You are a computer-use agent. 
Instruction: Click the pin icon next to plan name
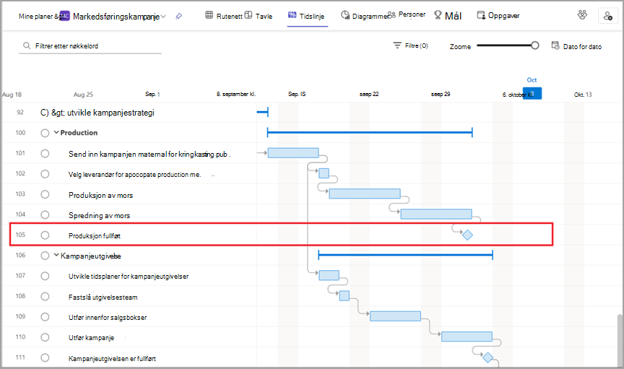178,17
